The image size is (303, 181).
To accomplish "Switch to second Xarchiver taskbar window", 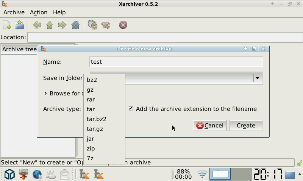I will tap(98, 175).
